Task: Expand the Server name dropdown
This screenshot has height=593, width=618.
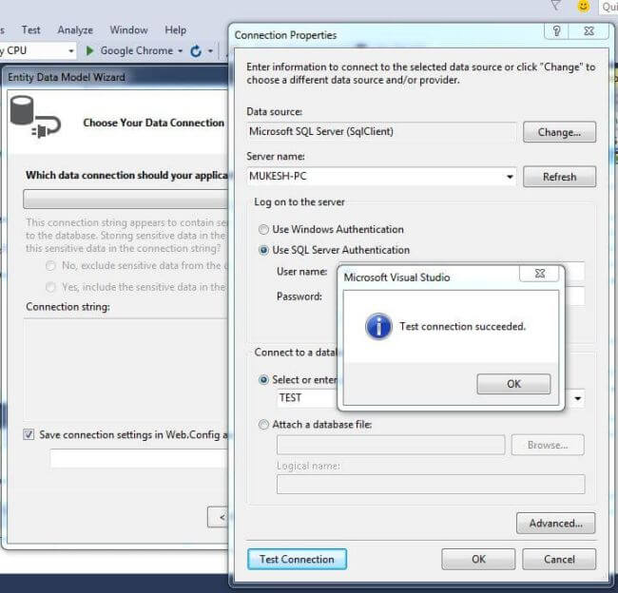Action: tap(510, 177)
